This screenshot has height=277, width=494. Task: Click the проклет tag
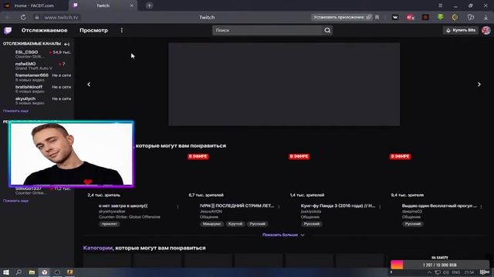coord(110,224)
